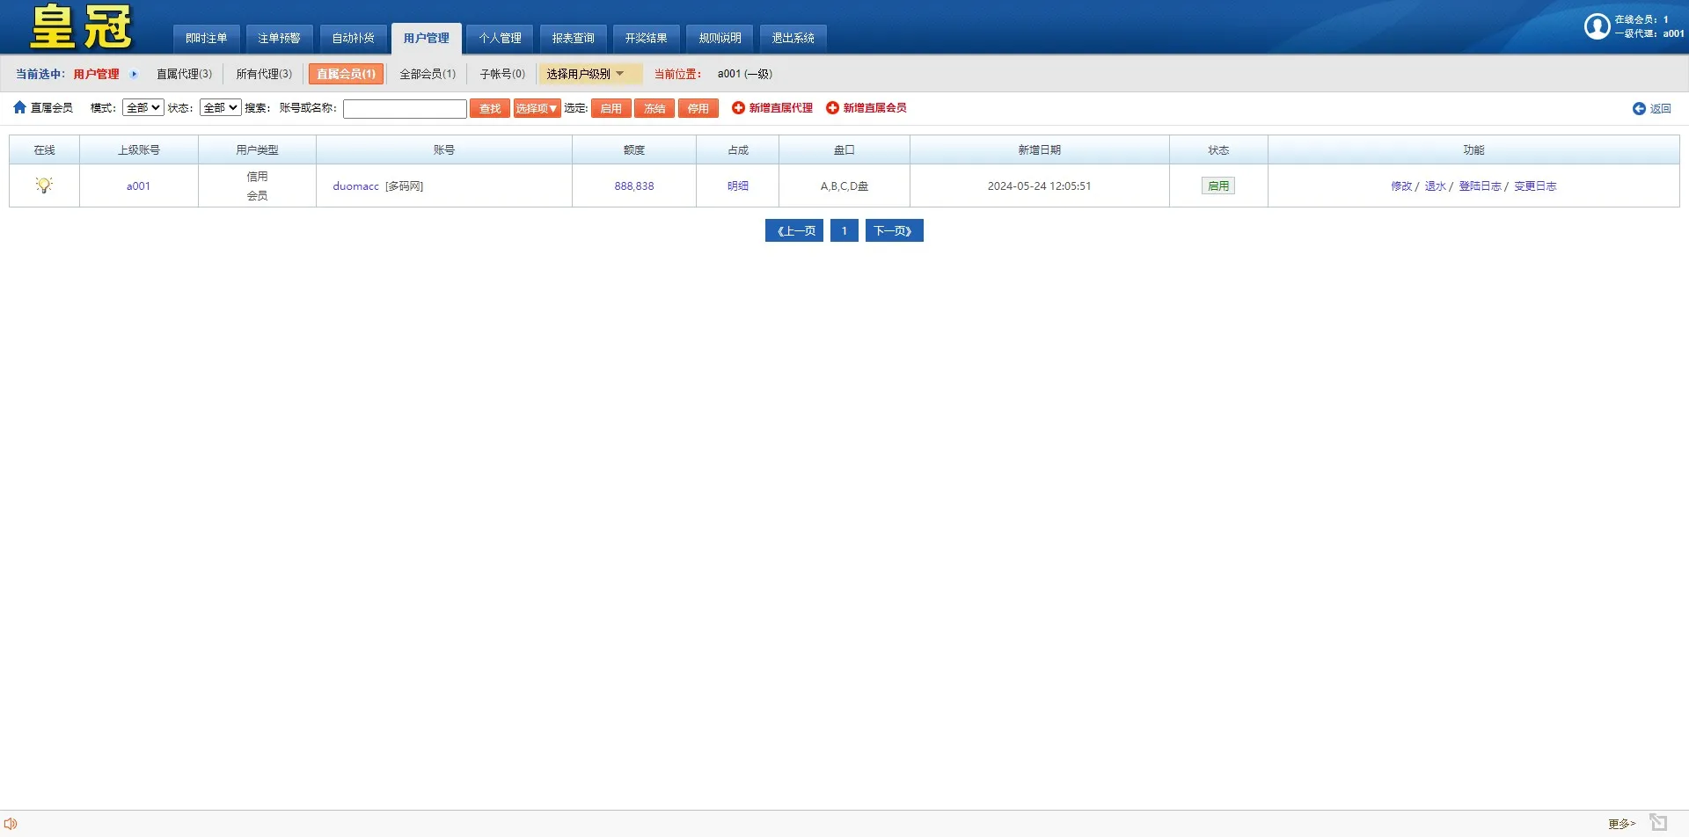Switch to the 报表查询 menu

[x=573, y=38]
